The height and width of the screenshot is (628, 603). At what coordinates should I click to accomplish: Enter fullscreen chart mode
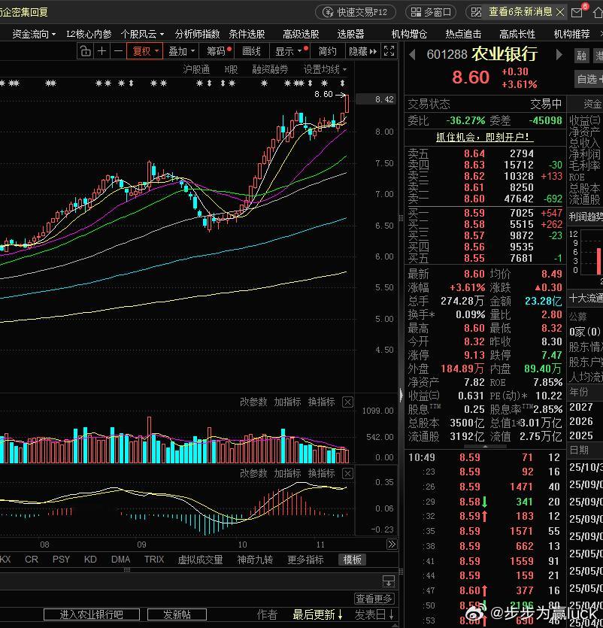tap(389, 51)
